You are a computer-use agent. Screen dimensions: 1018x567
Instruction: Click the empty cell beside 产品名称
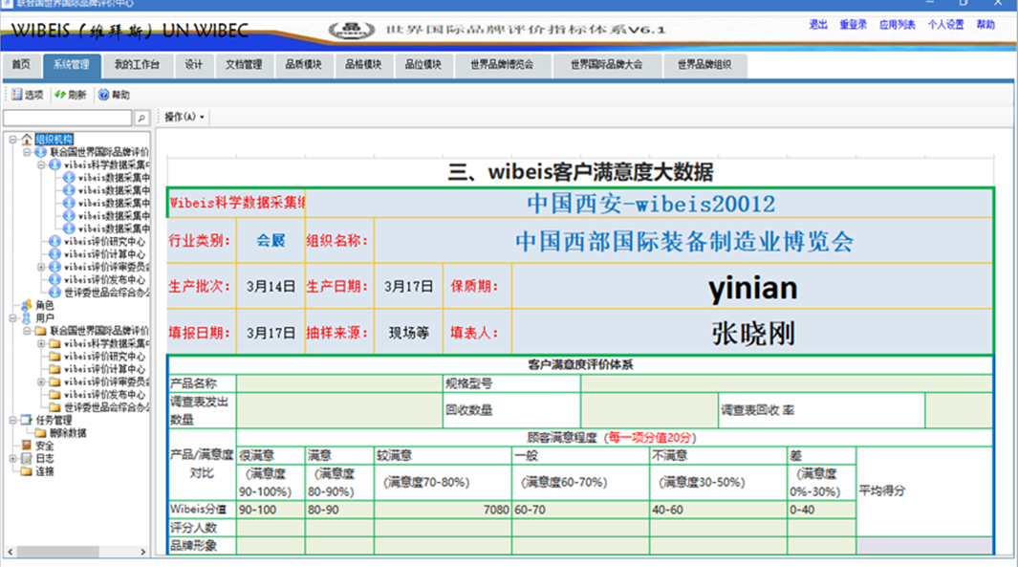339,383
